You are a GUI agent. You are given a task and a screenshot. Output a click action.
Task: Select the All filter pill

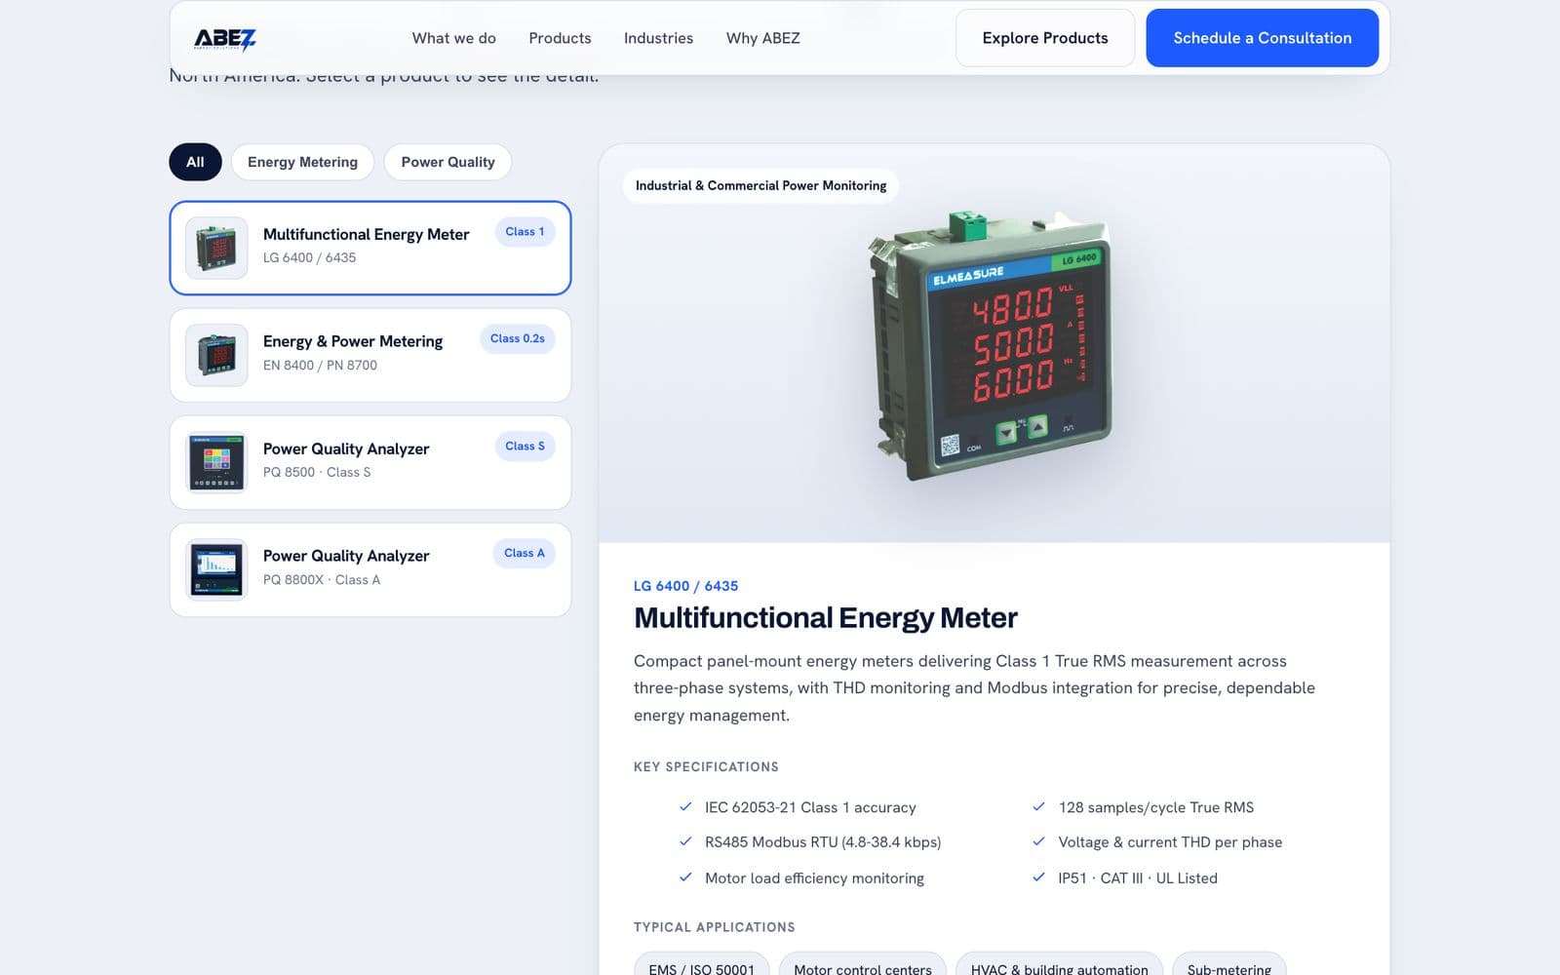click(195, 162)
